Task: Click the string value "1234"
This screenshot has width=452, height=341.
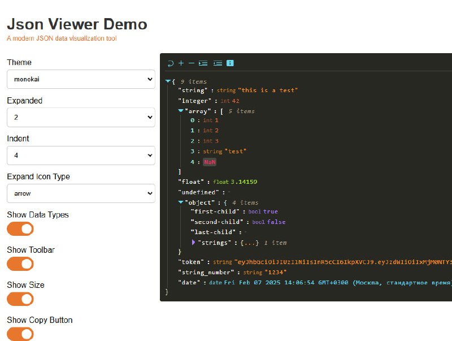Action: (275, 273)
